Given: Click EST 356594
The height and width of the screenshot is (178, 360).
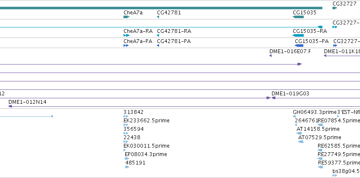Looking at the screenshot, I should pos(126,133).
